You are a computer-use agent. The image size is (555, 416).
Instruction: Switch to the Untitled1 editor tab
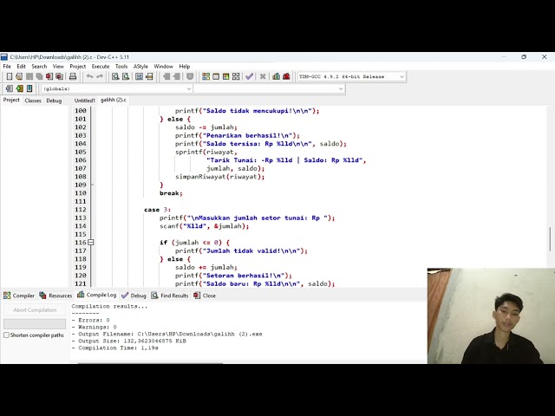(x=85, y=101)
